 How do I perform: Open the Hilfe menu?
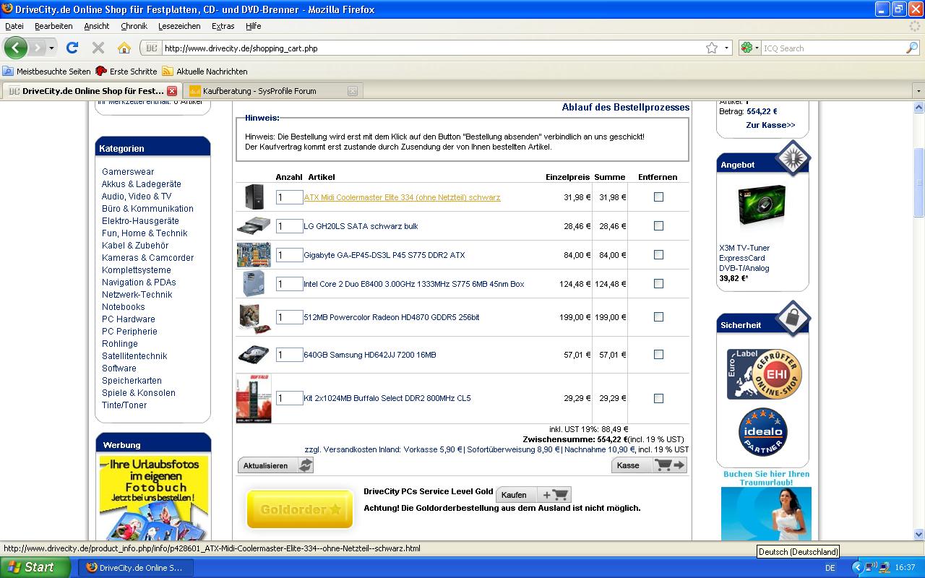254,26
